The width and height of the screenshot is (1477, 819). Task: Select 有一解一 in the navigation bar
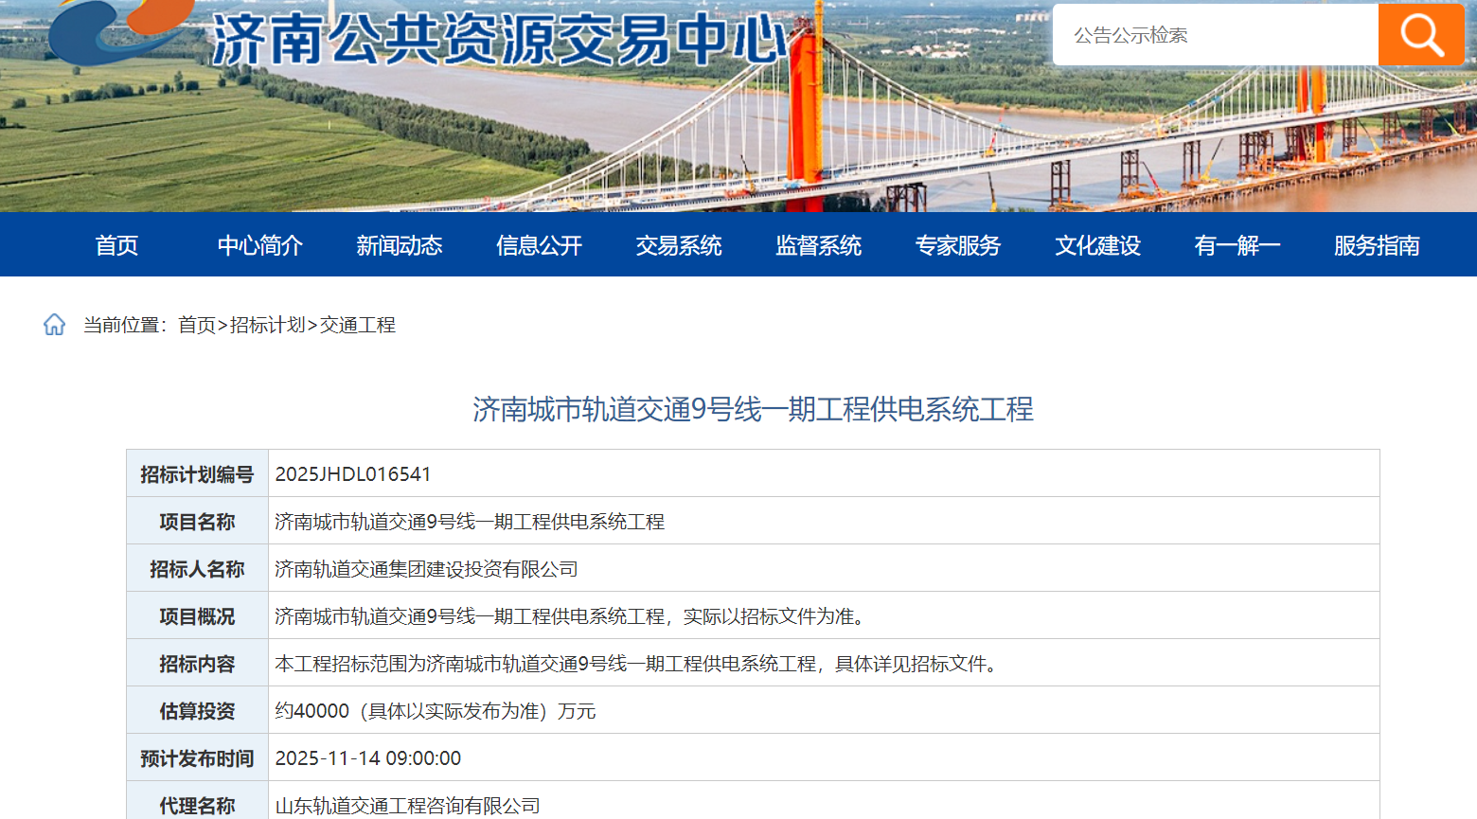tap(1236, 245)
